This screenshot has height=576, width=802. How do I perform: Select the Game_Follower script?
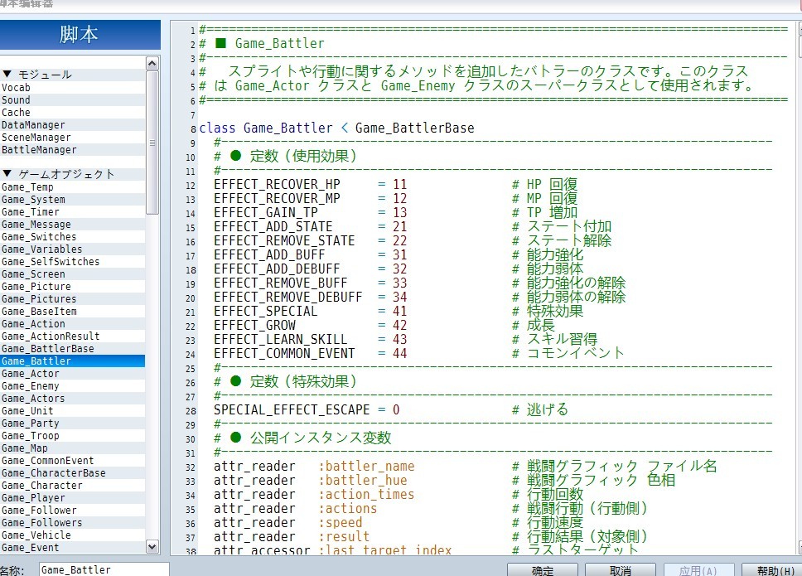[73, 510]
